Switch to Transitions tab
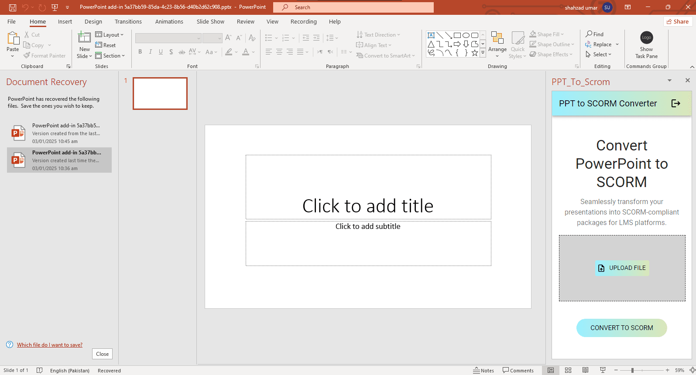The height and width of the screenshot is (375, 696). pos(128,21)
